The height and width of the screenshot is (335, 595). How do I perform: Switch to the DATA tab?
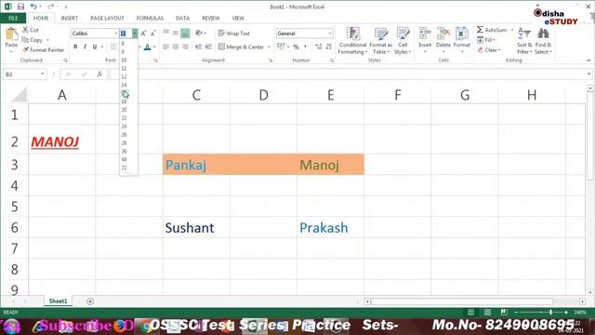tap(182, 19)
